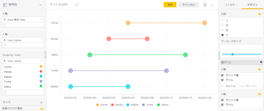This screenshot has height=111, width=264.
Task: Click the drag handle on Days 単位 Date
Action: tap(41, 20)
